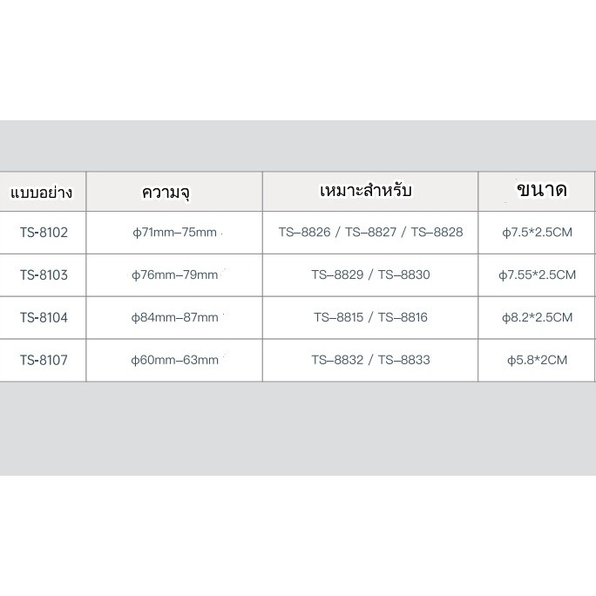Click the ф7.55*2.5CM size cell
Viewport: 596px width, 596px height.
tap(537, 275)
